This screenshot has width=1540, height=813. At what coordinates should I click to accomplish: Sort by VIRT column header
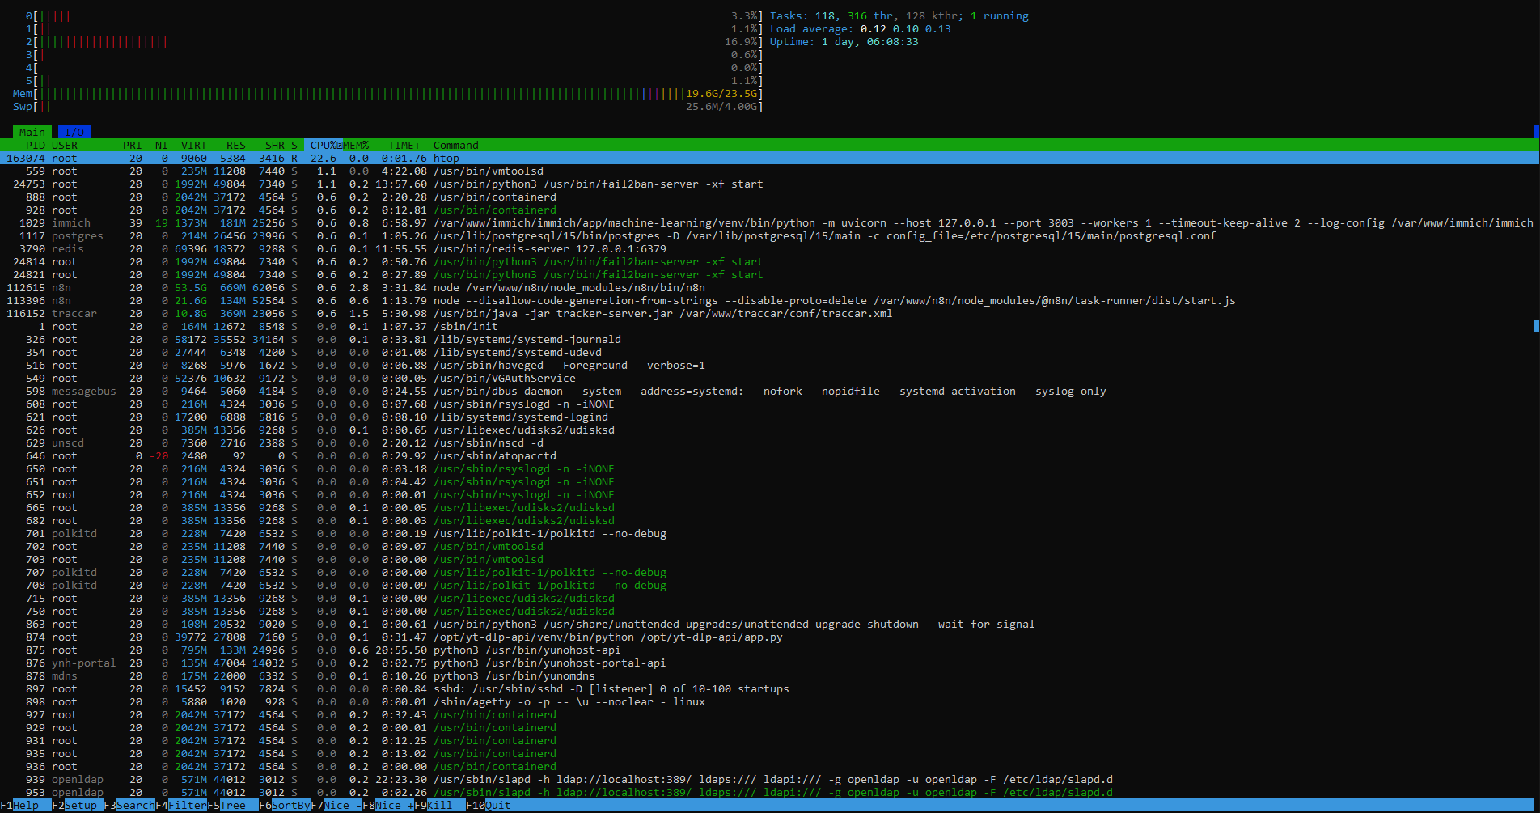194,146
